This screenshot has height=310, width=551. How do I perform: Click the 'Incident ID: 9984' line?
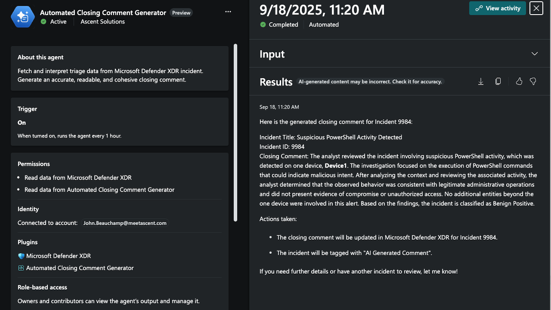(282, 146)
